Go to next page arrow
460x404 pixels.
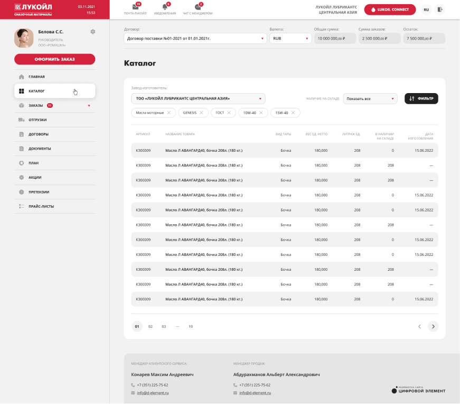click(x=433, y=326)
